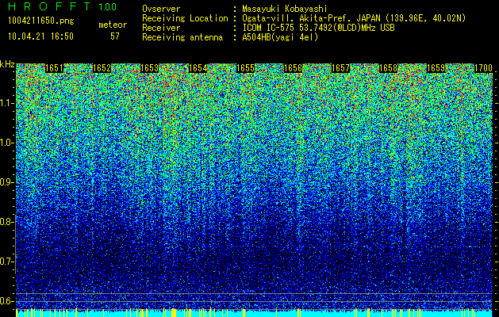Click the Receiving antenna label
The height and width of the screenshot is (317, 499).
[182, 37]
